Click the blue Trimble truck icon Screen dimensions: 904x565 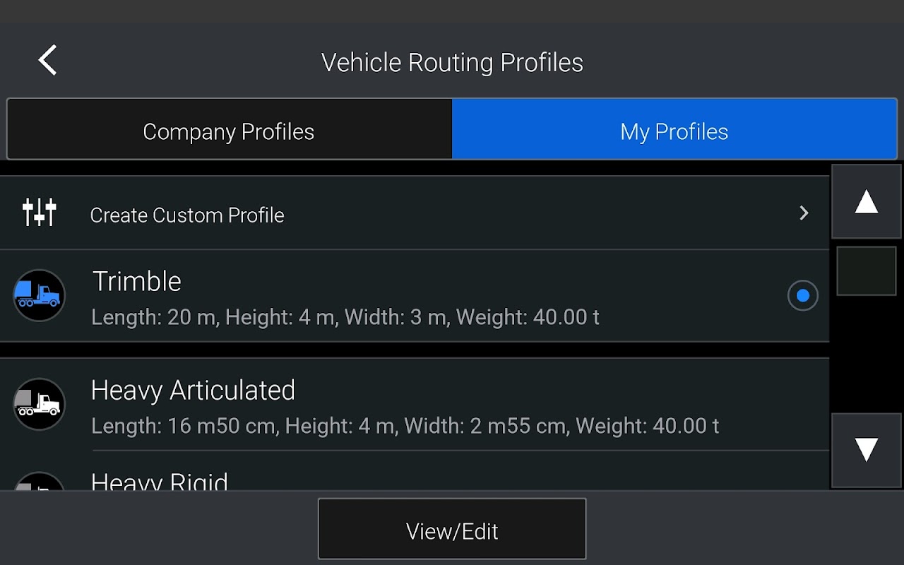point(39,295)
